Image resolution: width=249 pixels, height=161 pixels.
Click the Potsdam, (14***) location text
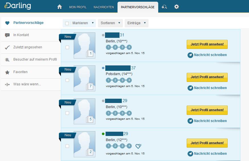point(119,74)
